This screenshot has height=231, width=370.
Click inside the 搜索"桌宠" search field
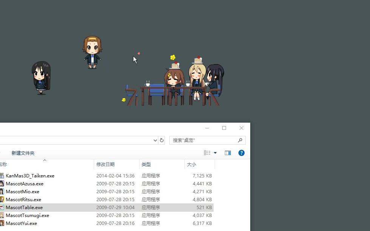pyautogui.click(x=204, y=140)
